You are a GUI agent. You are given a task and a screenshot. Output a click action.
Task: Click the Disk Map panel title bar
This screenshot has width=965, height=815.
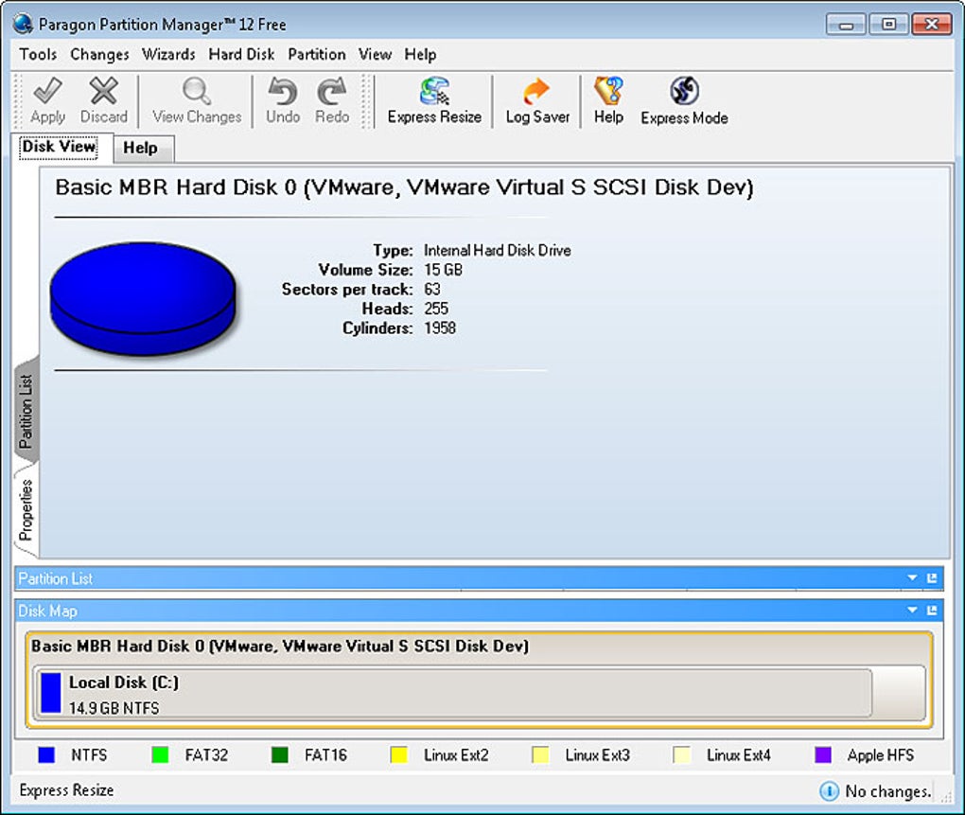point(479,611)
